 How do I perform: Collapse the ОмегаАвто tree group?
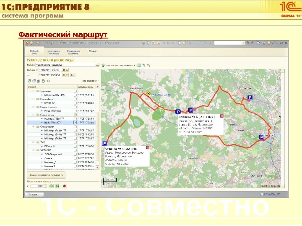(x=34, y=99)
